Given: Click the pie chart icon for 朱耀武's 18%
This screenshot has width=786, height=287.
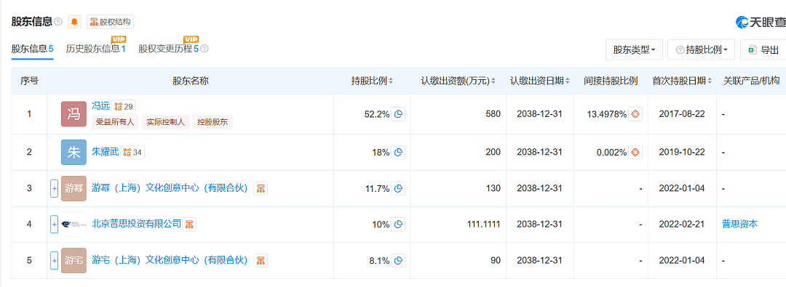Looking at the screenshot, I should (398, 153).
